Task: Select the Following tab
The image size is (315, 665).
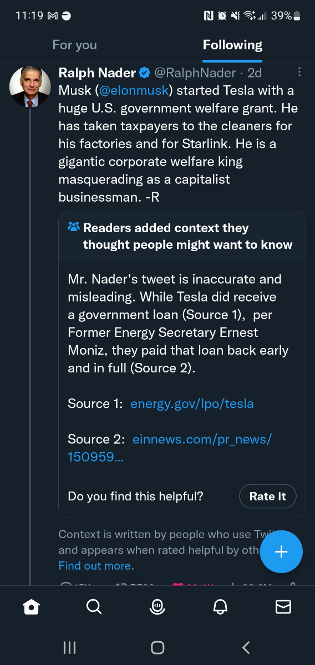Action: coord(232,45)
